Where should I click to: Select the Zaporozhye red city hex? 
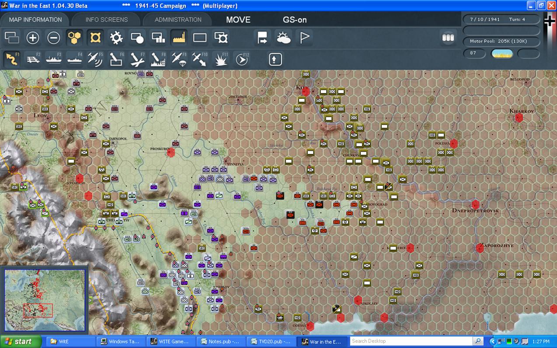coord(480,248)
